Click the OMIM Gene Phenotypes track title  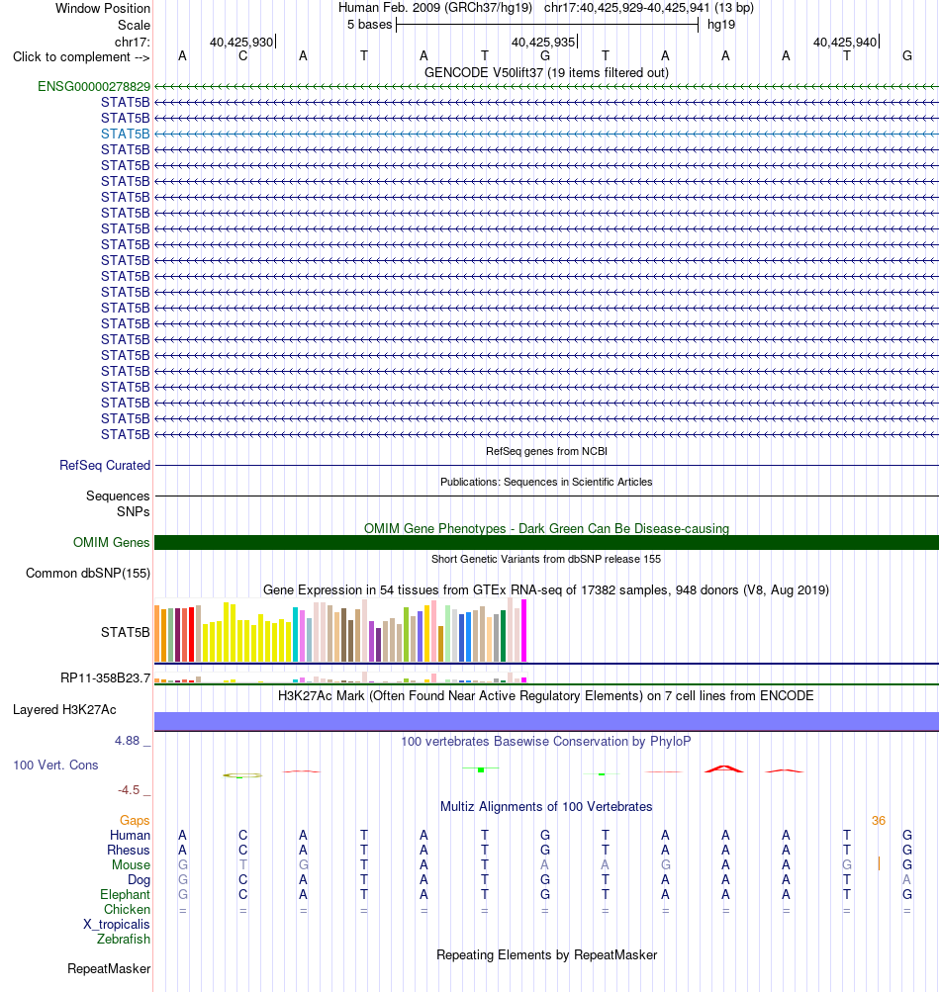[546, 529]
